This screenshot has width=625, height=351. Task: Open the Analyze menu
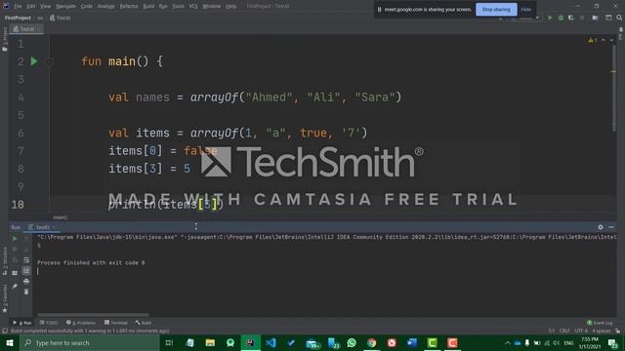click(106, 6)
